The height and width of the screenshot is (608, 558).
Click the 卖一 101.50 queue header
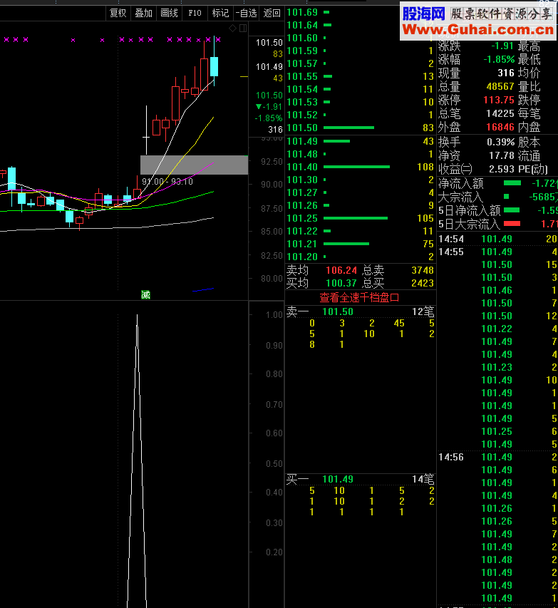tap(360, 311)
